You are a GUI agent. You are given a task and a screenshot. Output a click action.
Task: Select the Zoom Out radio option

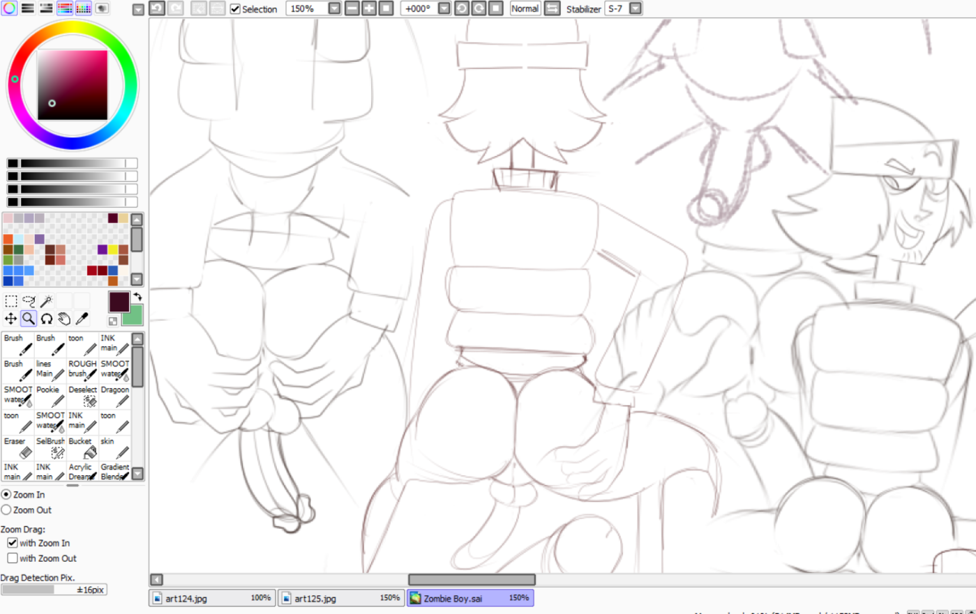point(6,510)
